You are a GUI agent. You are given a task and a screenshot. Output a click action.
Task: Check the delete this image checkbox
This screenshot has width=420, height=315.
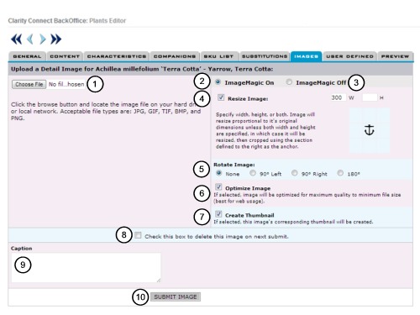point(138,235)
